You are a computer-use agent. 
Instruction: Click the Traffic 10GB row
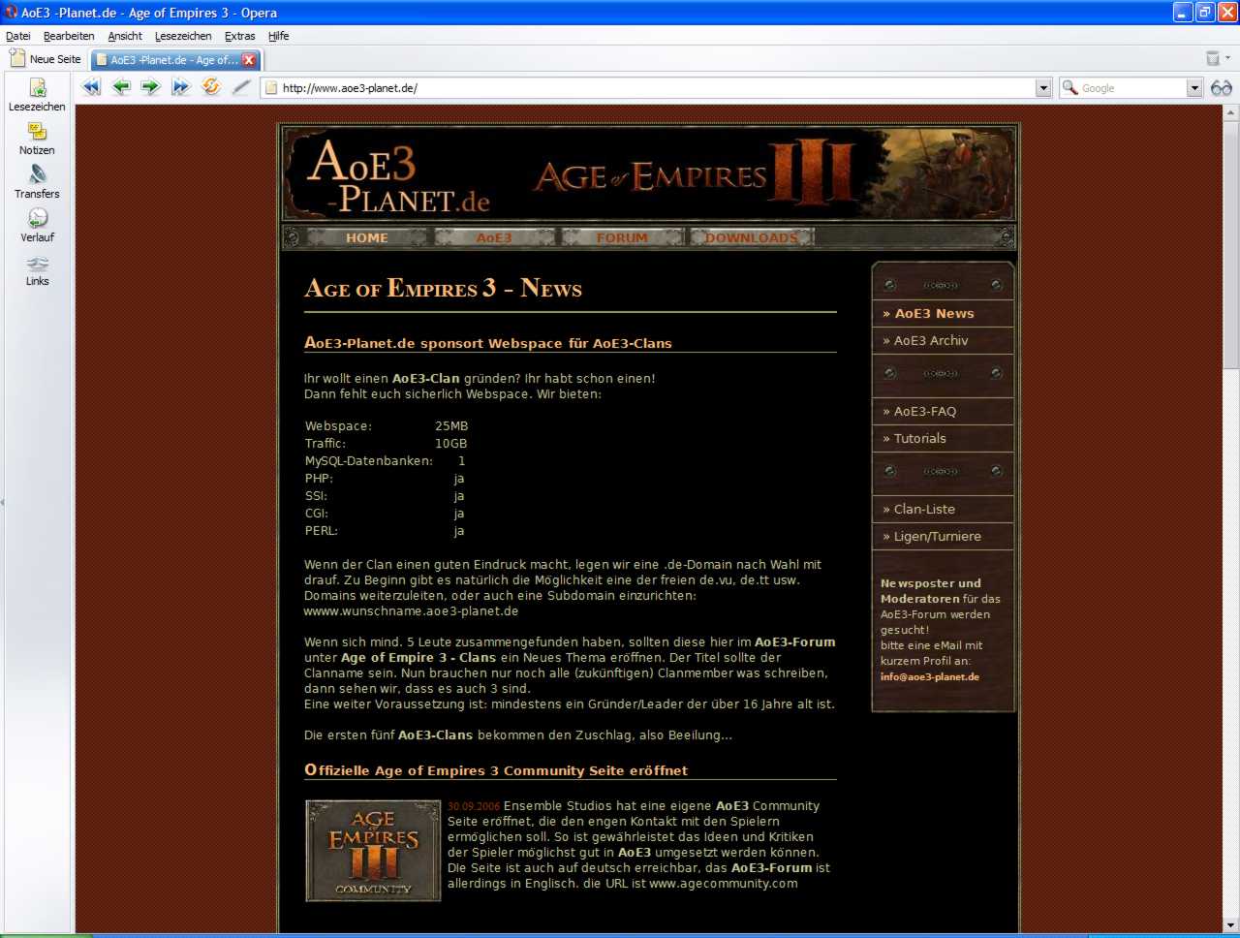pyautogui.click(x=387, y=444)
